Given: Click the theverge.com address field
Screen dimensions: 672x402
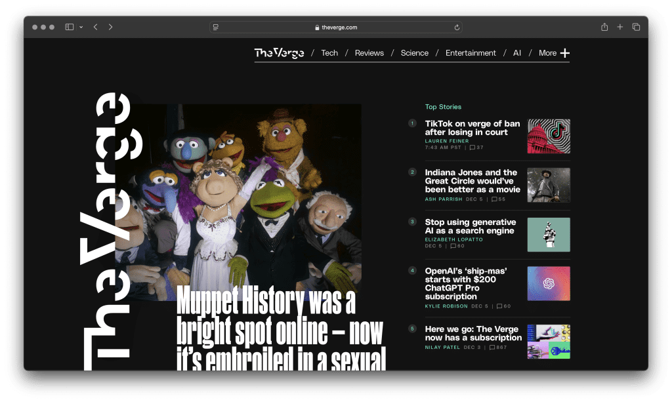Looking at the screenshot, I should [336, 28].
